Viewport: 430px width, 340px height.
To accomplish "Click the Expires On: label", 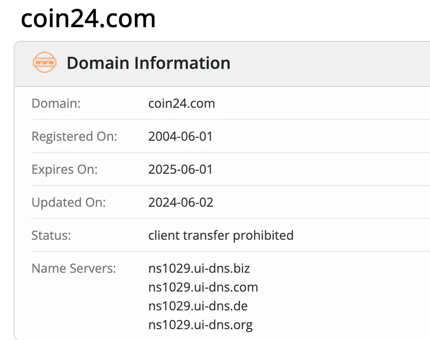I will pos(64,169).
